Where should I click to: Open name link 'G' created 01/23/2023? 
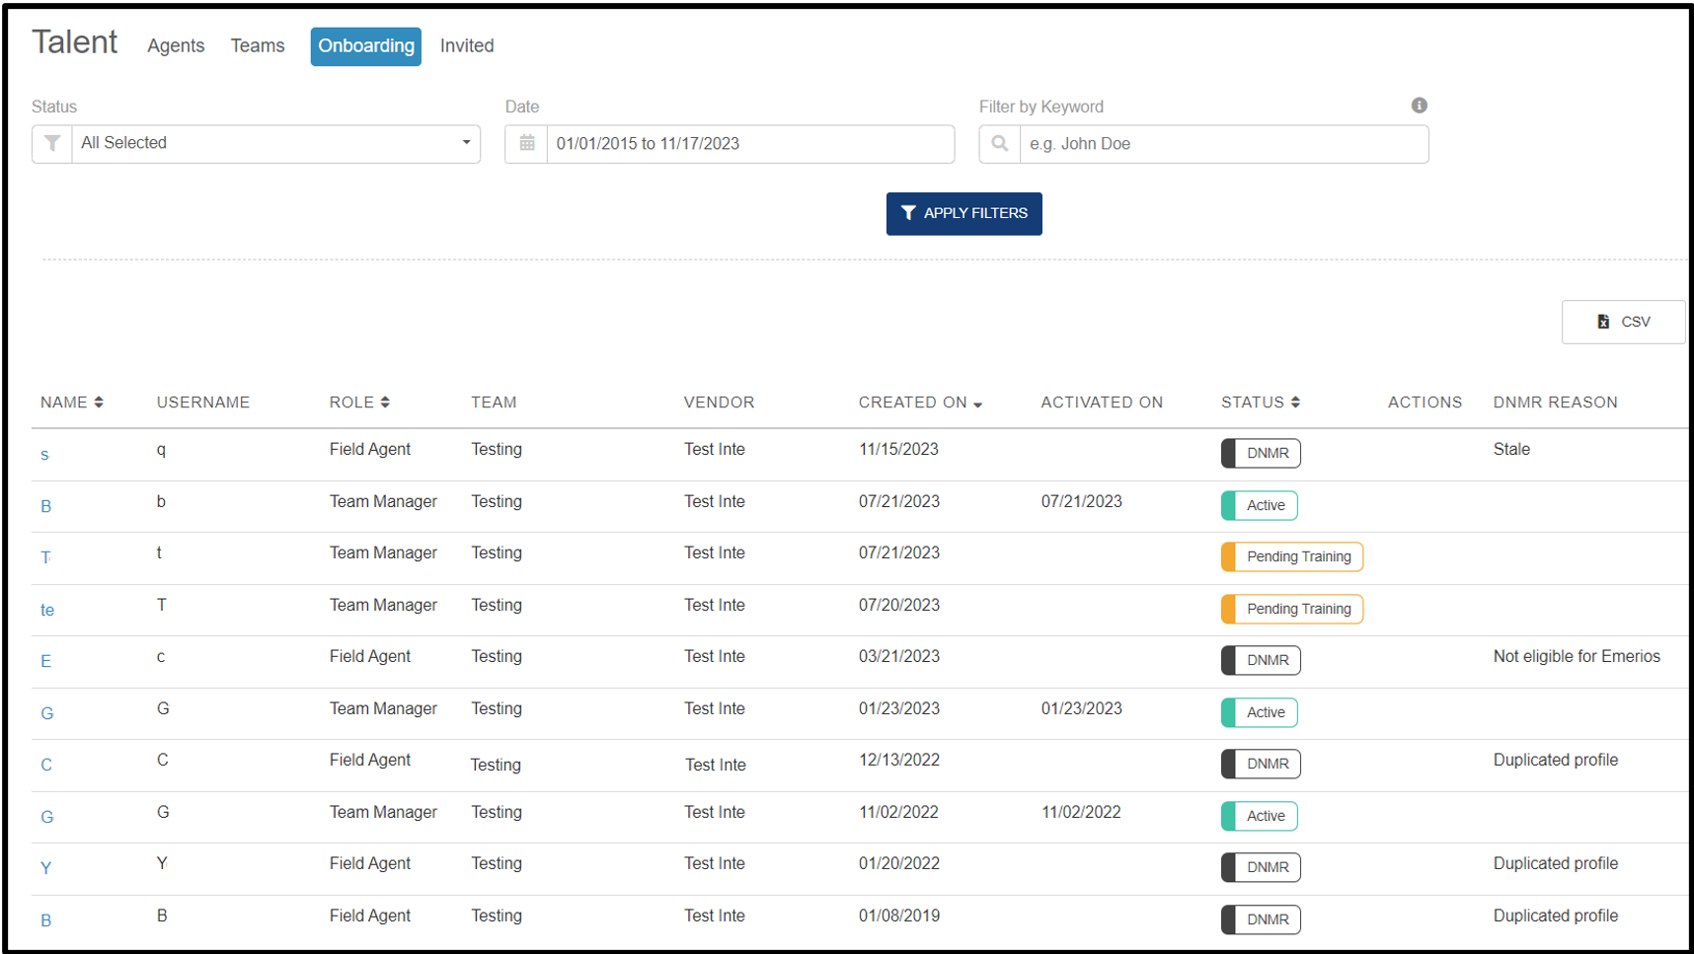47,713
